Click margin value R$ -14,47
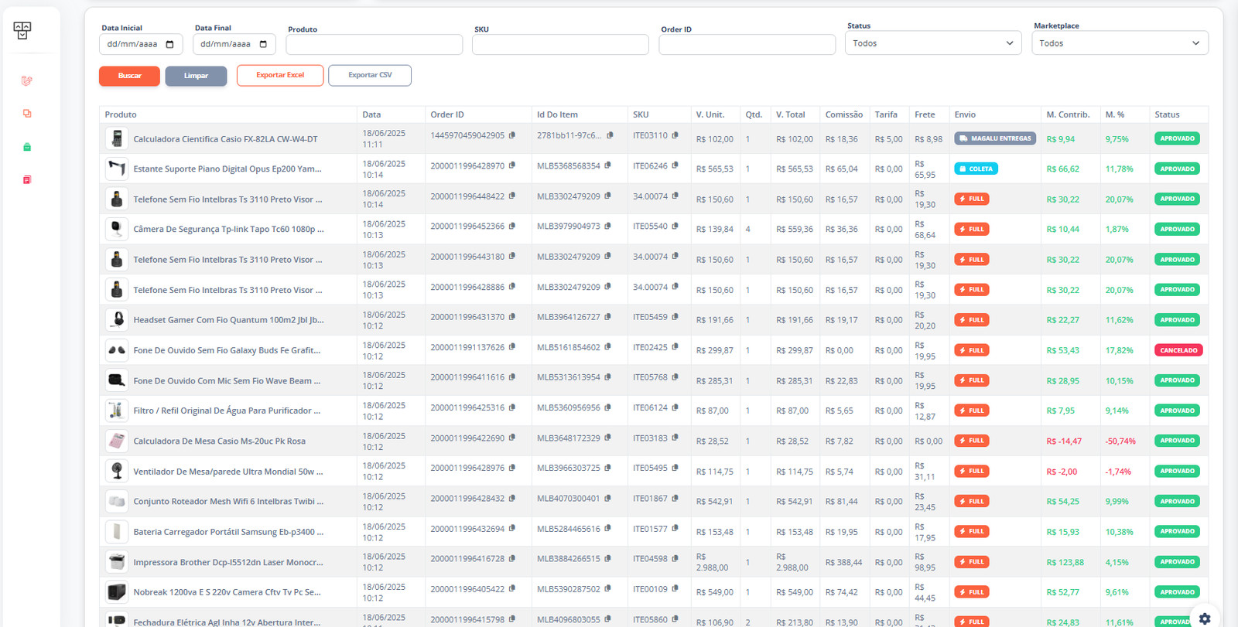 click(1064, 441)
